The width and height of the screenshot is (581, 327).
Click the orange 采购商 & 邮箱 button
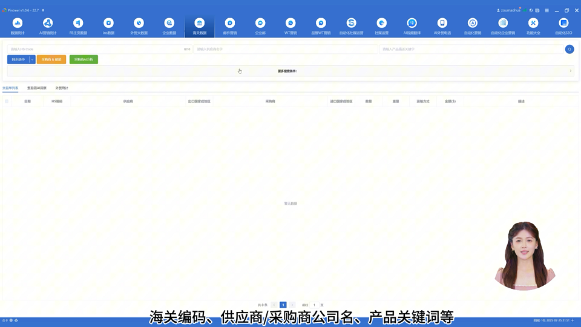pyautogui.click(x=51, y=59)
